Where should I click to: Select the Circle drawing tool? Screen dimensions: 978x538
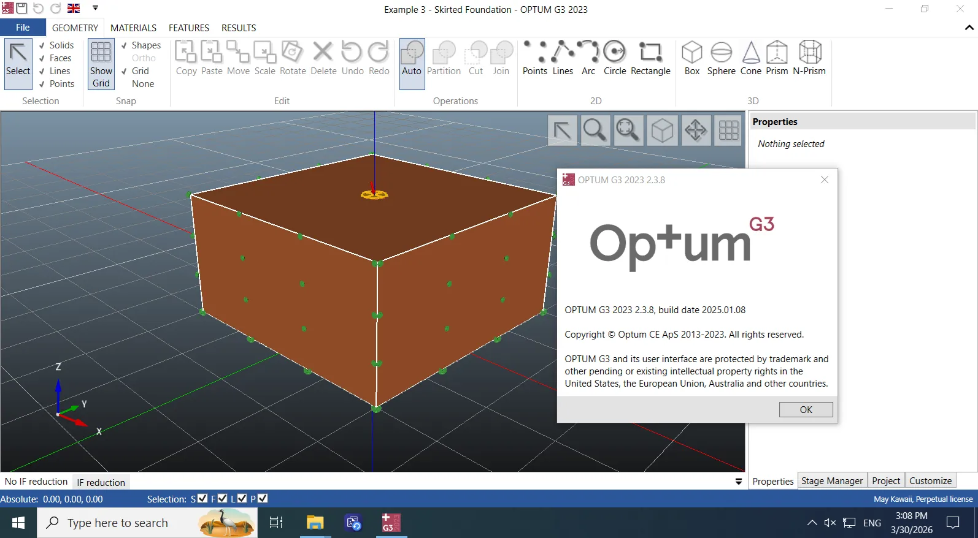[x=615, y=58]
